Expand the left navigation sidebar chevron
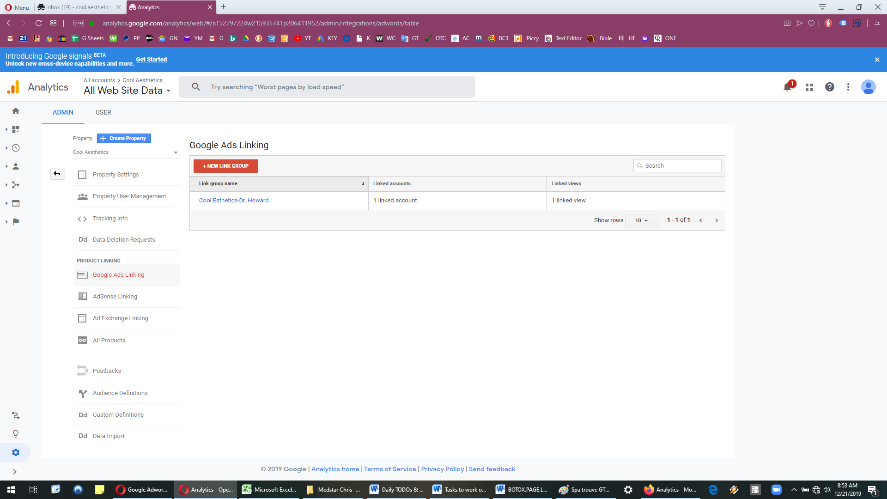The width and height of the screenshot is (887, 499). [15, 472]
